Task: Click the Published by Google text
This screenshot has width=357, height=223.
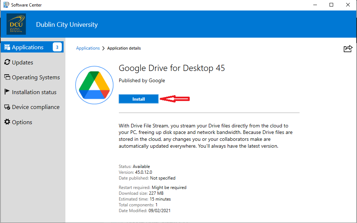Action: point(142,80)
